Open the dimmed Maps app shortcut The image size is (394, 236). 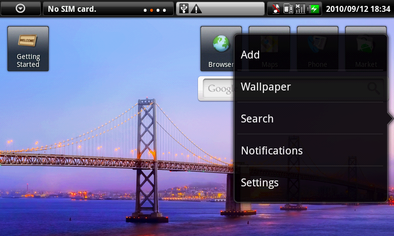coord(269,49)
